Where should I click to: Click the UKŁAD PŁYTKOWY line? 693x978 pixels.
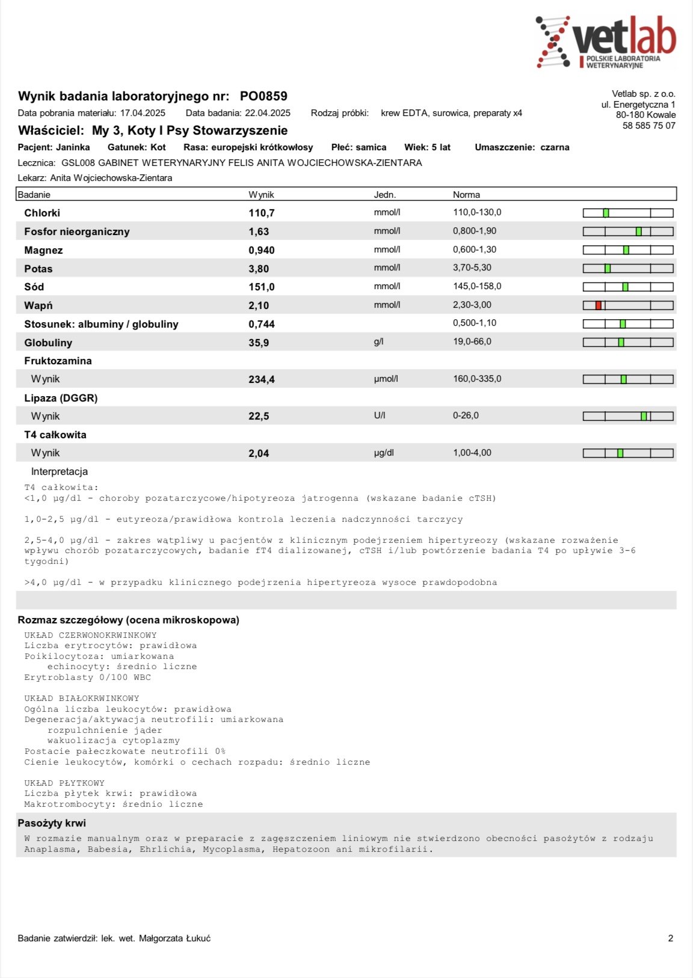64,783
